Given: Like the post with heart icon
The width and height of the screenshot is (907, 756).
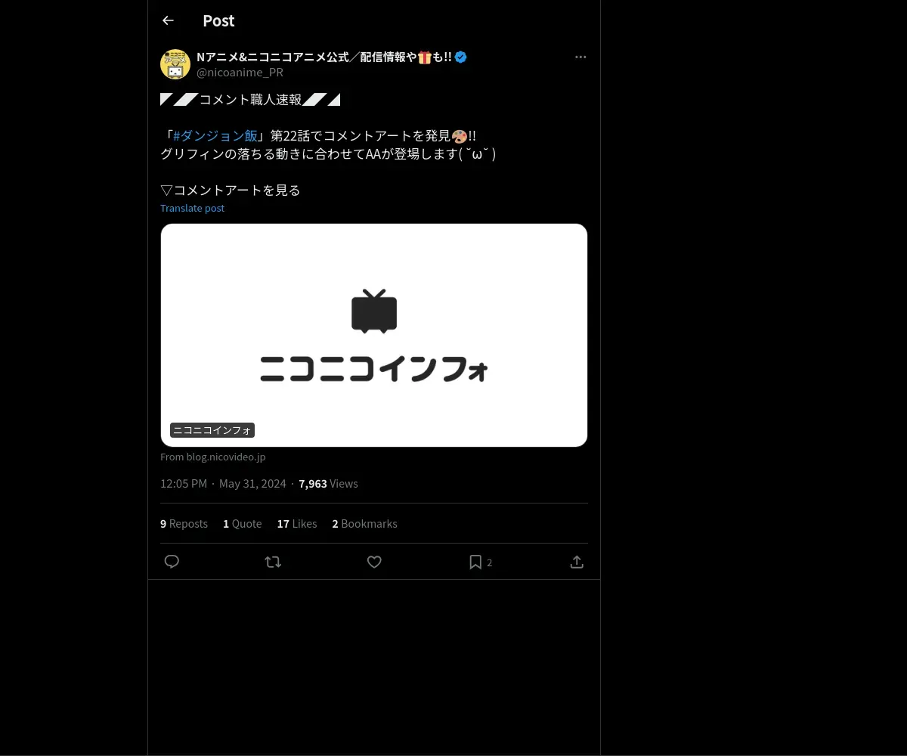Looking at the screenshot, I should 374,562.
